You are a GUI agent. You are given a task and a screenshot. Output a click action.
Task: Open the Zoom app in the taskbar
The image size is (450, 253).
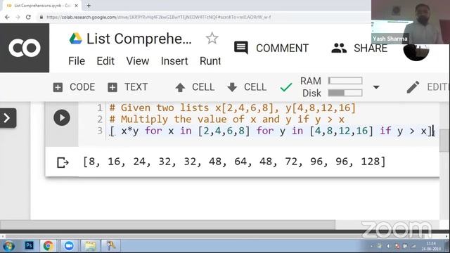coord(69,246)
